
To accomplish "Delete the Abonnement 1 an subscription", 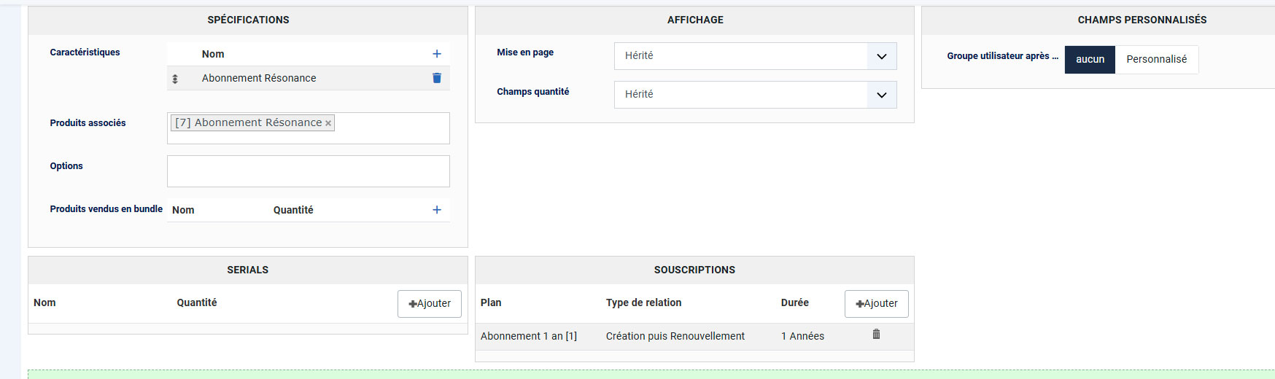I will coord(876,335).
